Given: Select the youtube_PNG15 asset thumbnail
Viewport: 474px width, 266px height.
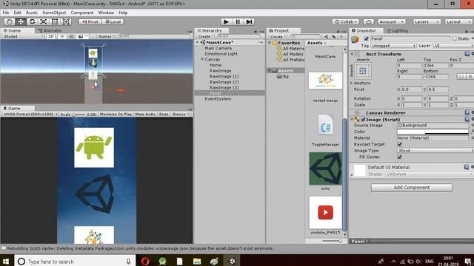Looking at the screenshot, I should (x=325, y=212).
